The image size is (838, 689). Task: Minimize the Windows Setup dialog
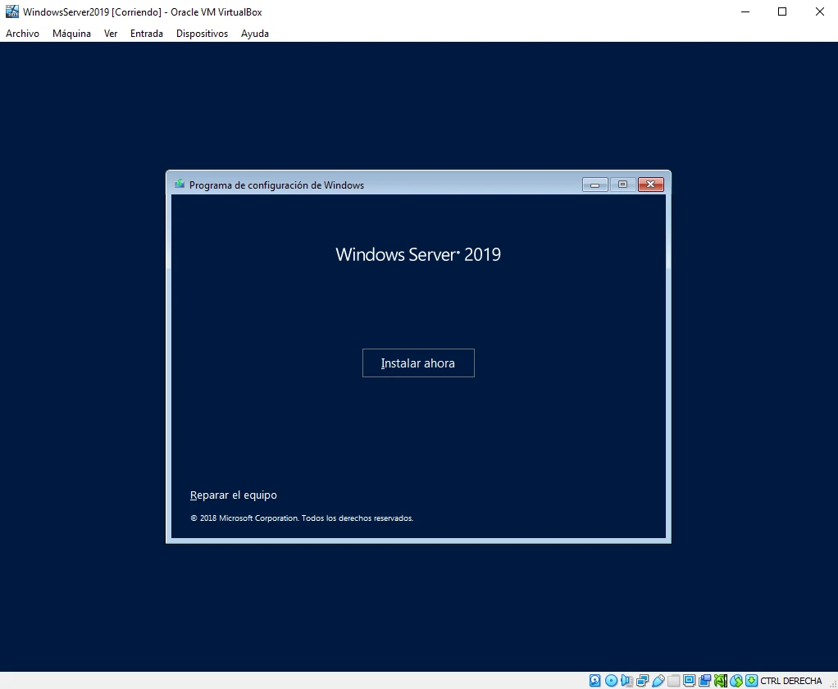(x=594, y=185)
